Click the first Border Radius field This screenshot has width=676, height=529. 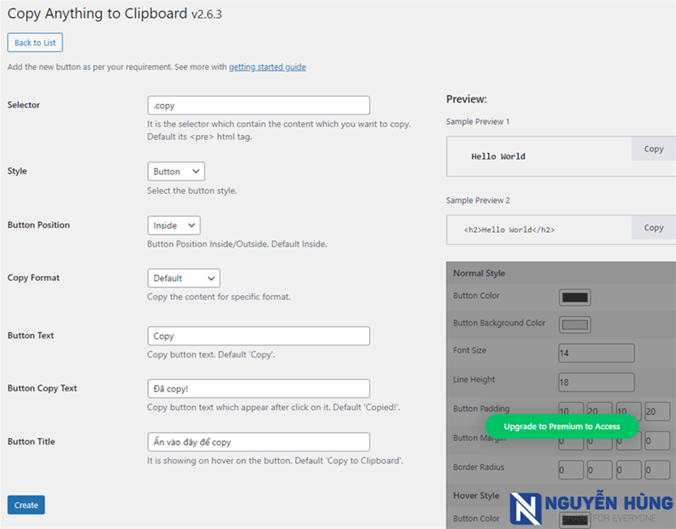tap(571, 470)
